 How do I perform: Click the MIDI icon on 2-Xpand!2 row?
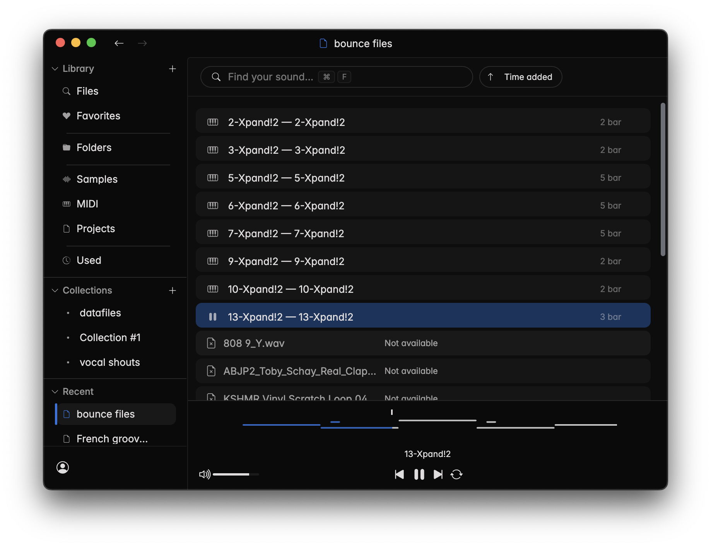tap(213, 122)
